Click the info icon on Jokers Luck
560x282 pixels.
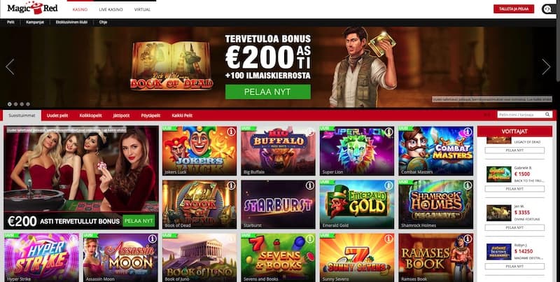(x=231, y=132)
